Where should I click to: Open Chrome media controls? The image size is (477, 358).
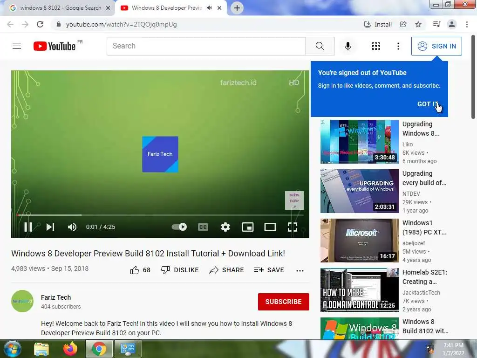436,24
